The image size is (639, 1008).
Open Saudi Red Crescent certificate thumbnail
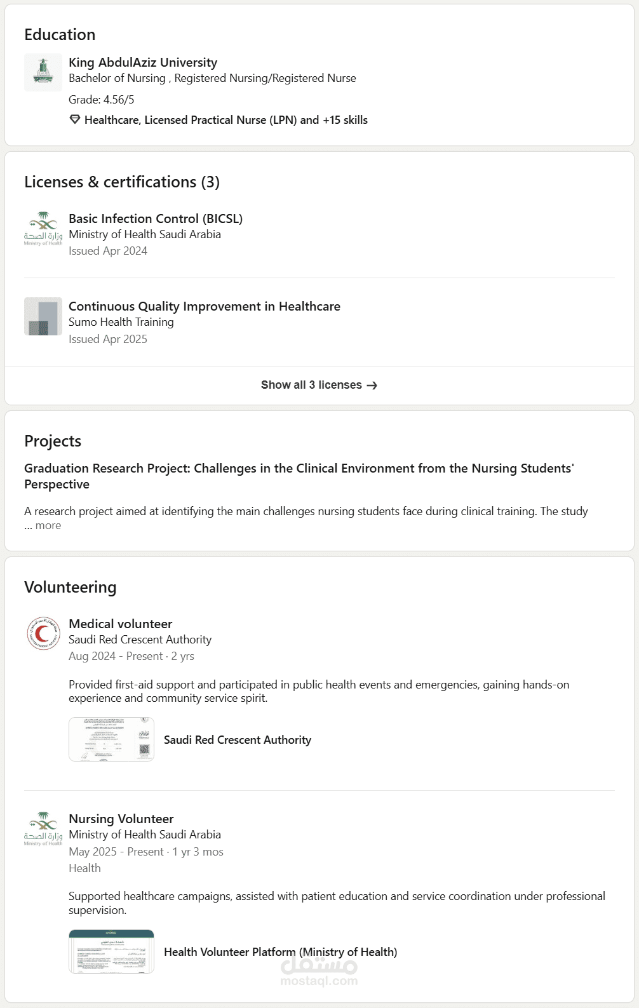(111, 739)
